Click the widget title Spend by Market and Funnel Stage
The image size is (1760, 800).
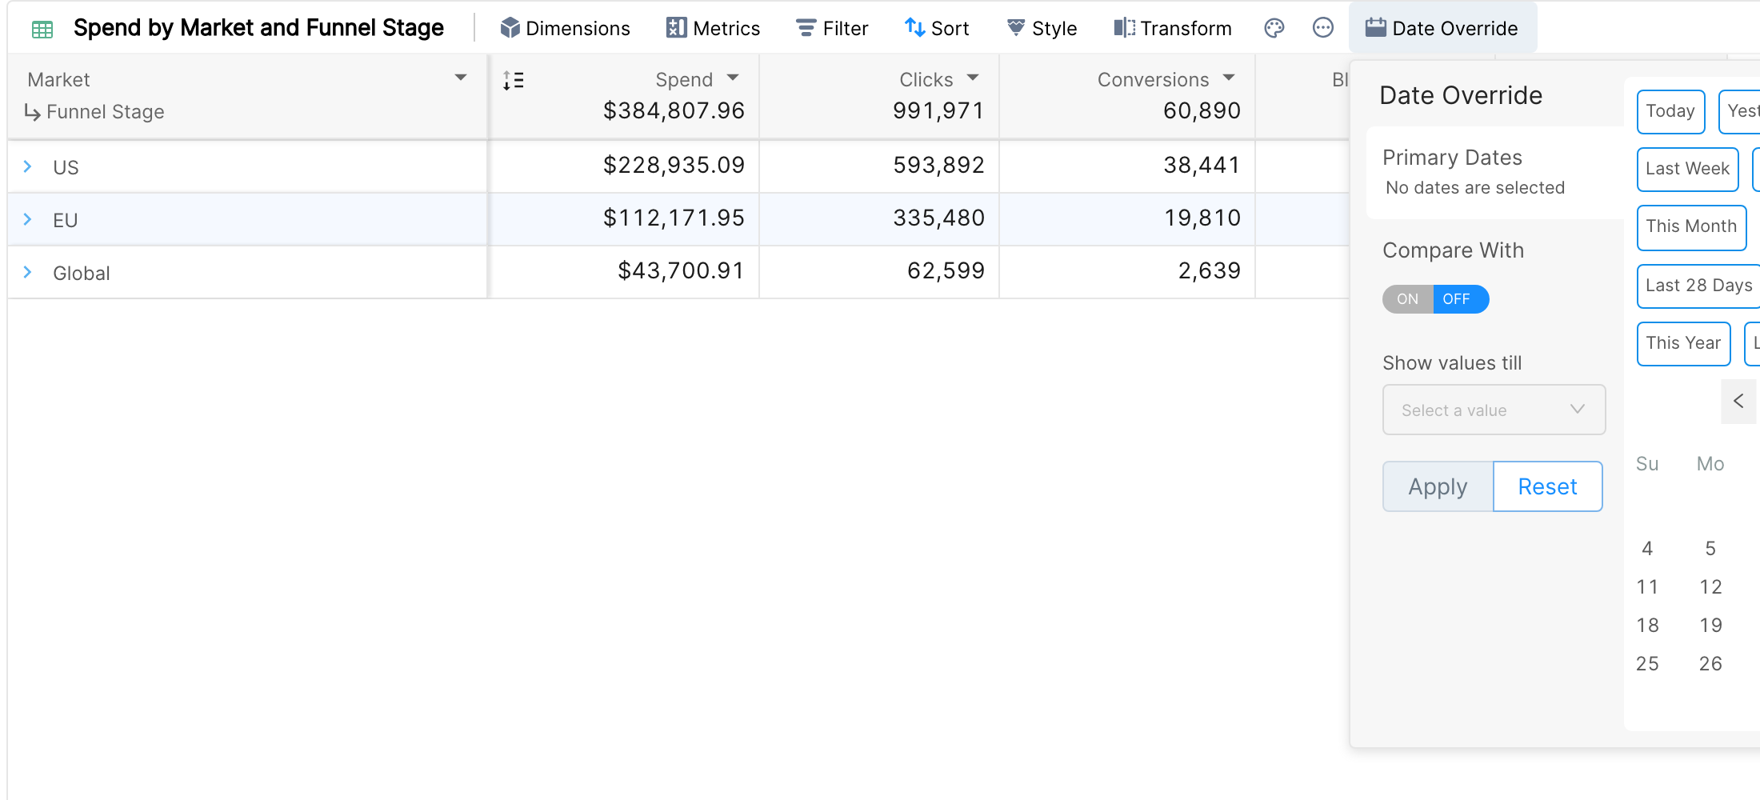click(x=258, y=28)
